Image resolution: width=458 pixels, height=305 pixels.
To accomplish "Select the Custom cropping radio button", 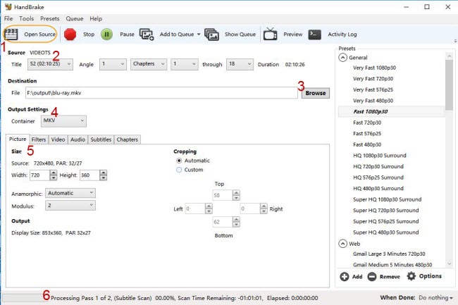I will (179, 170).
